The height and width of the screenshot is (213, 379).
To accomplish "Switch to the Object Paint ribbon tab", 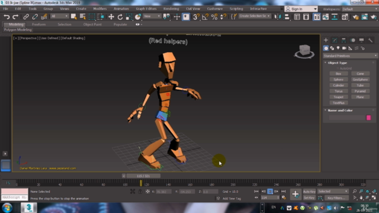I will click(92, 24).
